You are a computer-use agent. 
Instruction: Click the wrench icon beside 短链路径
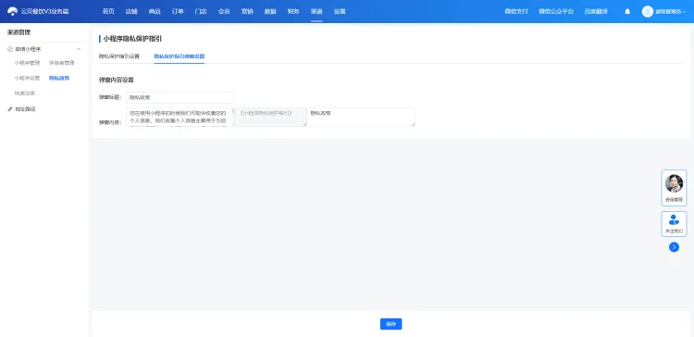(10, 109)
